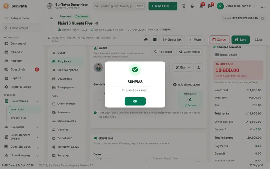Image resolution: width=270 pixels, height=169 pixels.
Task: Go to the Documents section
Action: click(x=65, y=78)
